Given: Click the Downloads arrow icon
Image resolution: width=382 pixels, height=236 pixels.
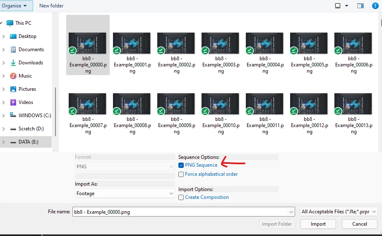Looking at the screenshot, I should pyautogui.click(x=13, y=63).
